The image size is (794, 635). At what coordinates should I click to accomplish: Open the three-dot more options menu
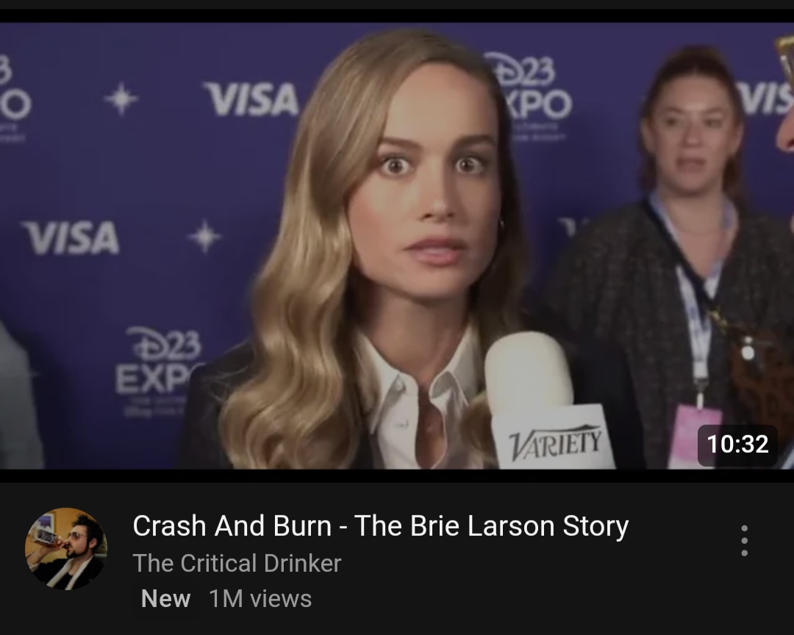(744, 541)
